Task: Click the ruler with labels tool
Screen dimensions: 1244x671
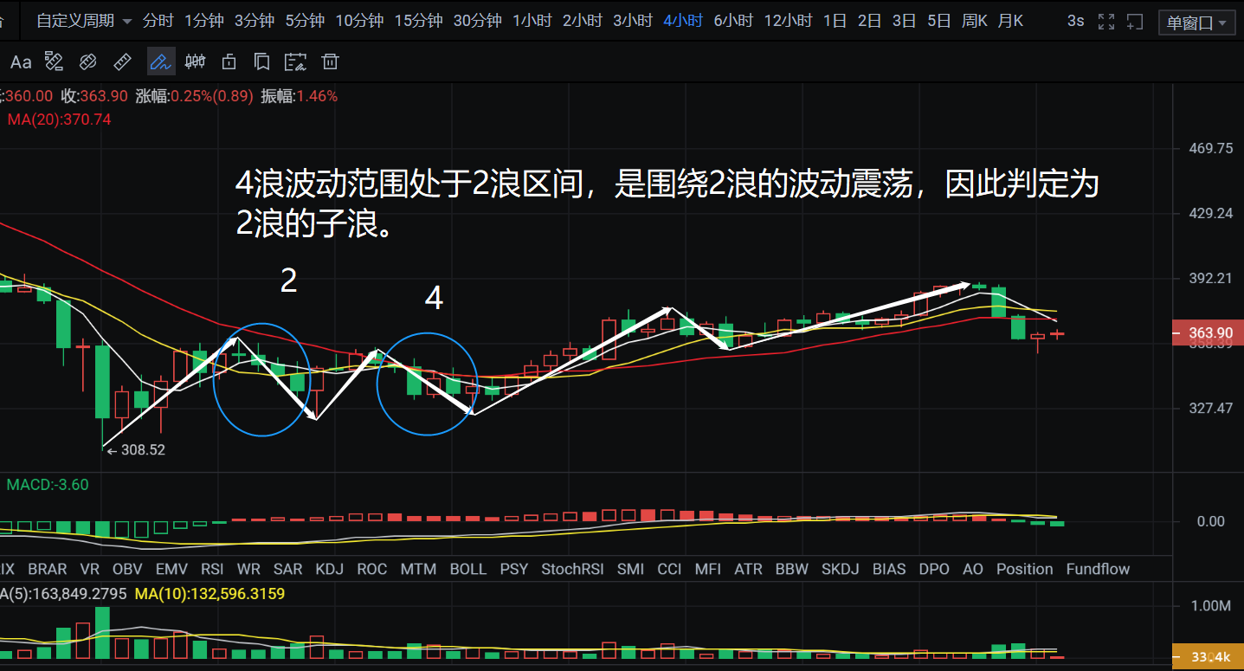Action: point(54,61)
